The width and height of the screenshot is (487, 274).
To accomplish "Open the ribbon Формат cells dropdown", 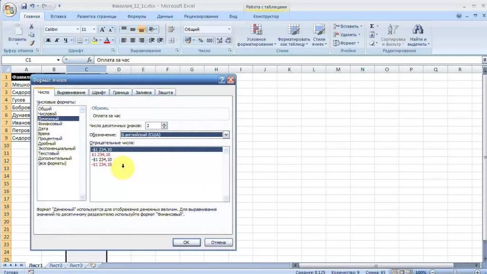I will click(346, 43).
